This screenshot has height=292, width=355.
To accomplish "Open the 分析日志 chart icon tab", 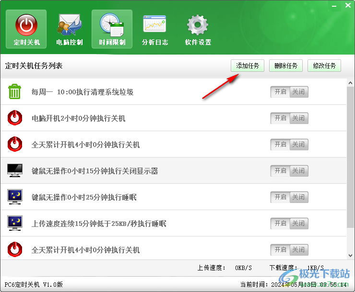I will 155,29.
